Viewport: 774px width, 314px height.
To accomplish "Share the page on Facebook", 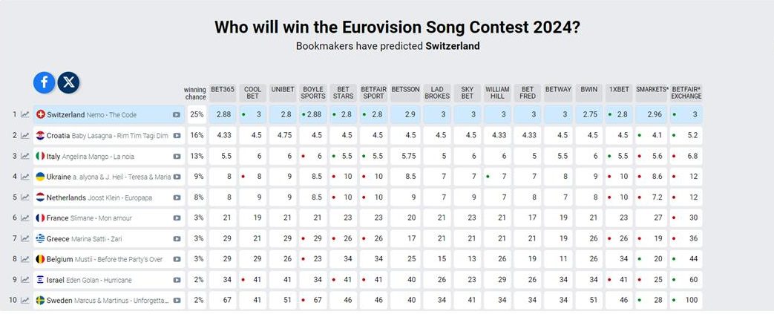I will pos(44,82).
